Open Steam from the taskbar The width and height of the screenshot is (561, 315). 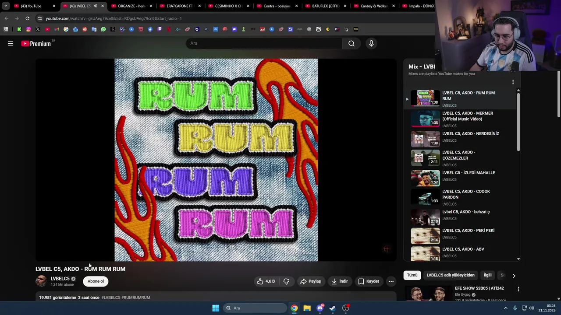pos(333,308)
